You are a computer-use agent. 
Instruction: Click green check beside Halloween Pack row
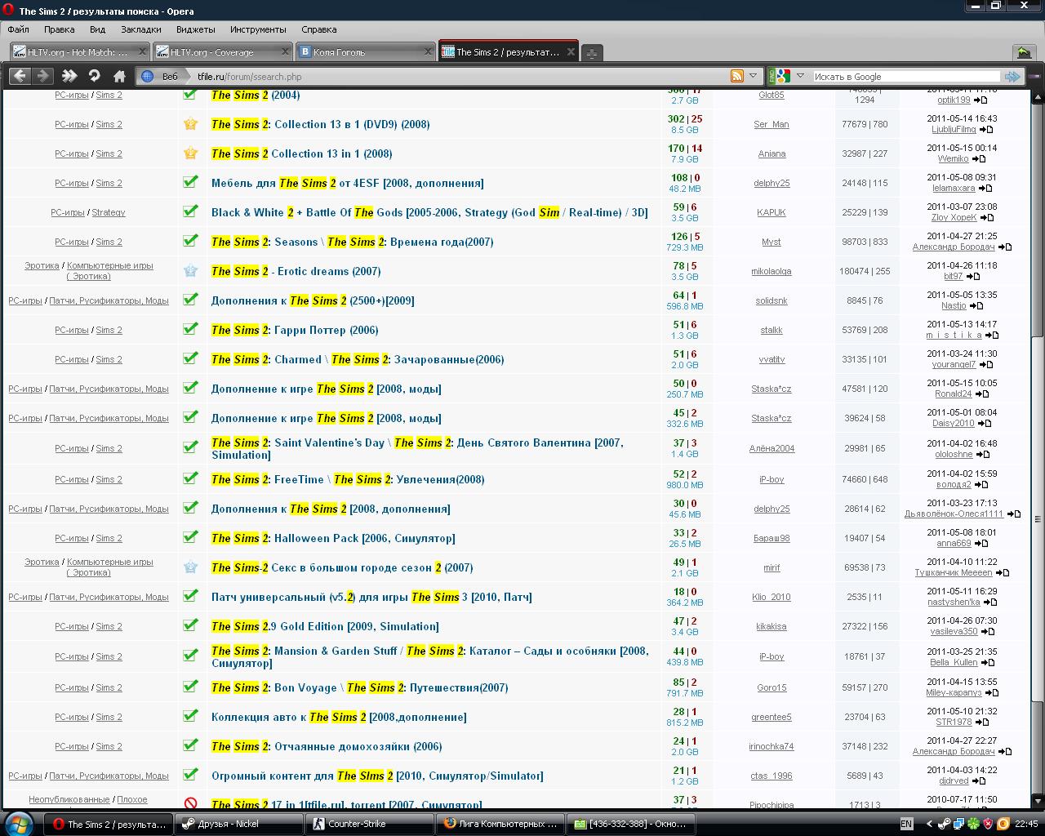(x=190, y=537)
